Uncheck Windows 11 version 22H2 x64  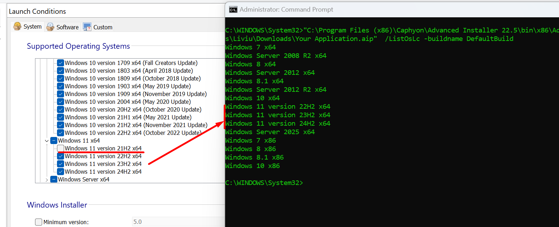pos(61,156)
